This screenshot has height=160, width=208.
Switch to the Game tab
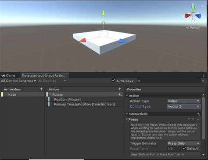8,76
